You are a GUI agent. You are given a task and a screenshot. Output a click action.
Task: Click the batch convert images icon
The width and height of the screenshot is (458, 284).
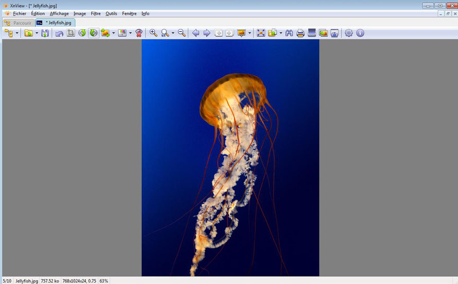click(323, 33)
